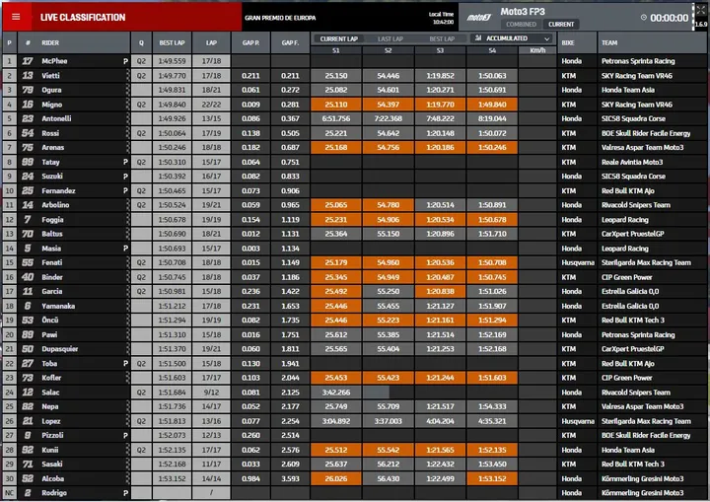The width and height of the screenshot is (710, 502).
Task: Click Salac's S1 time 3:42.266
Action: tap(336, 393)
